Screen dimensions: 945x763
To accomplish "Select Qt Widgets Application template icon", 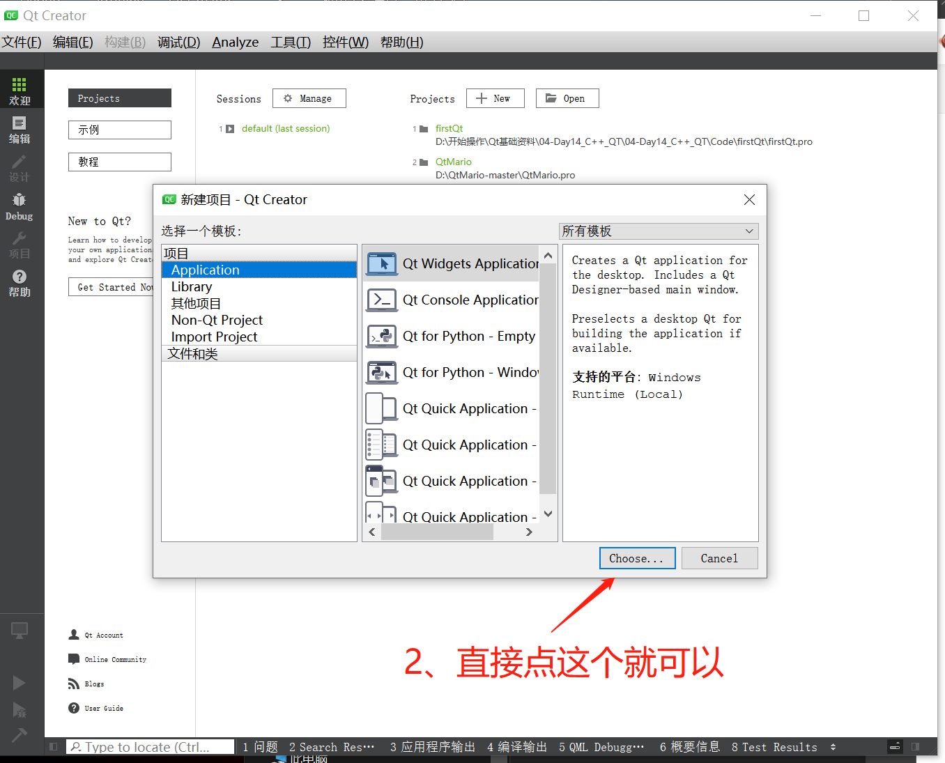I will (x=382, y=263).
